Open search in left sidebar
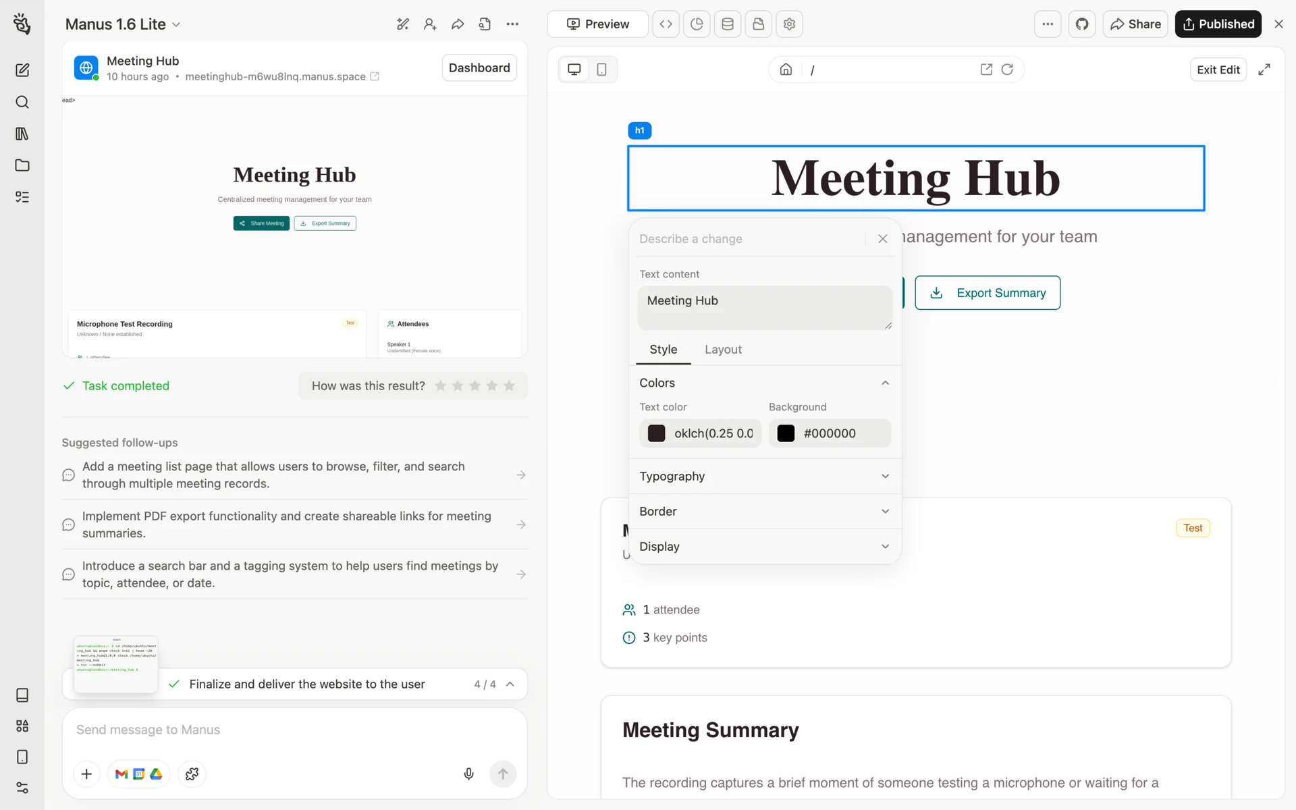This screenshot has width=1296, height=810. click(x=22, y=102)
